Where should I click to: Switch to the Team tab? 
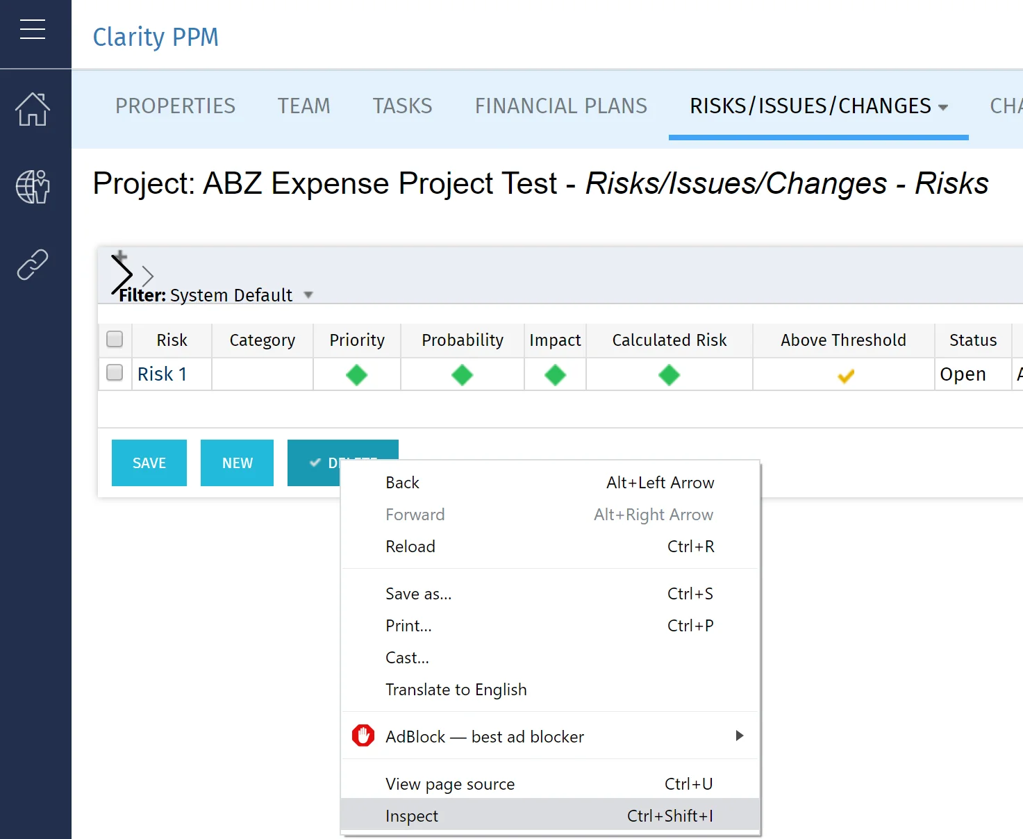pyautogui.click(x=304, y=106)
